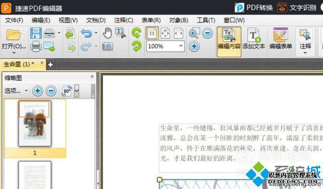The width and height of the screenshot is (323, 189).
Task: Click the previous page green arrow icon
Action: point(70,33)
